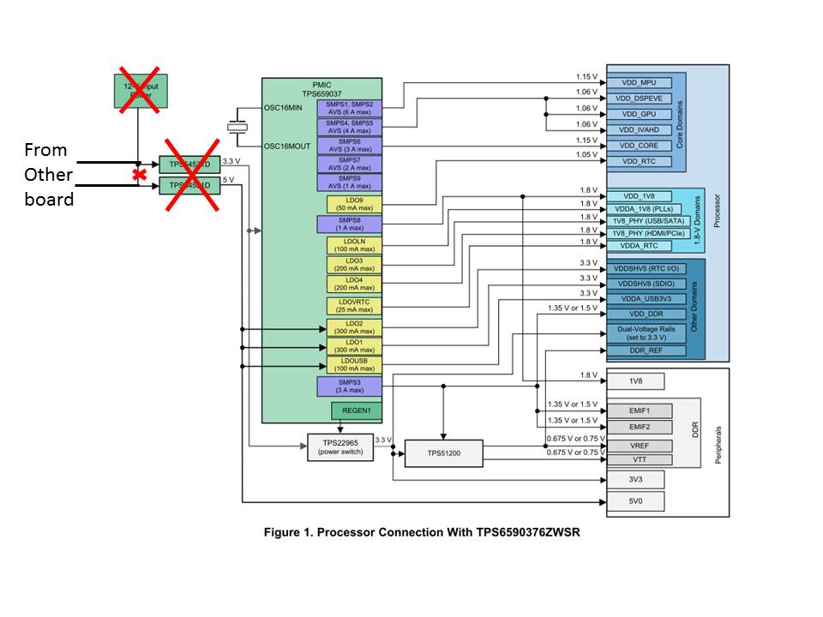Viewport: 823px width, 617px height.
Task: Click the Core Domains vertical label
Action: point(680,125)
